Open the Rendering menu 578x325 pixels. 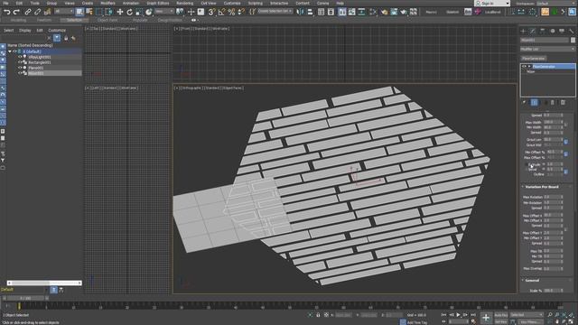click(x=184, y=3)
